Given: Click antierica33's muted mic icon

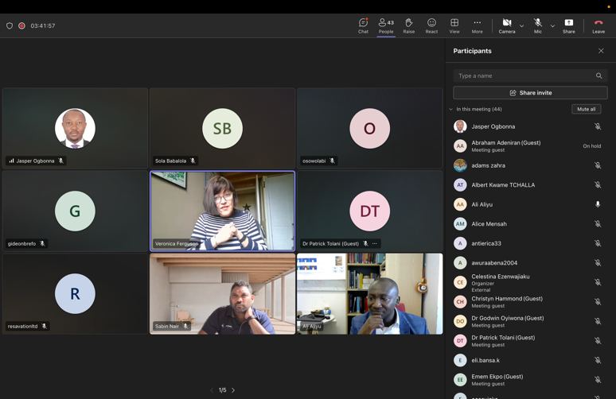Looking at the screenshot, I should coord(598,243).
